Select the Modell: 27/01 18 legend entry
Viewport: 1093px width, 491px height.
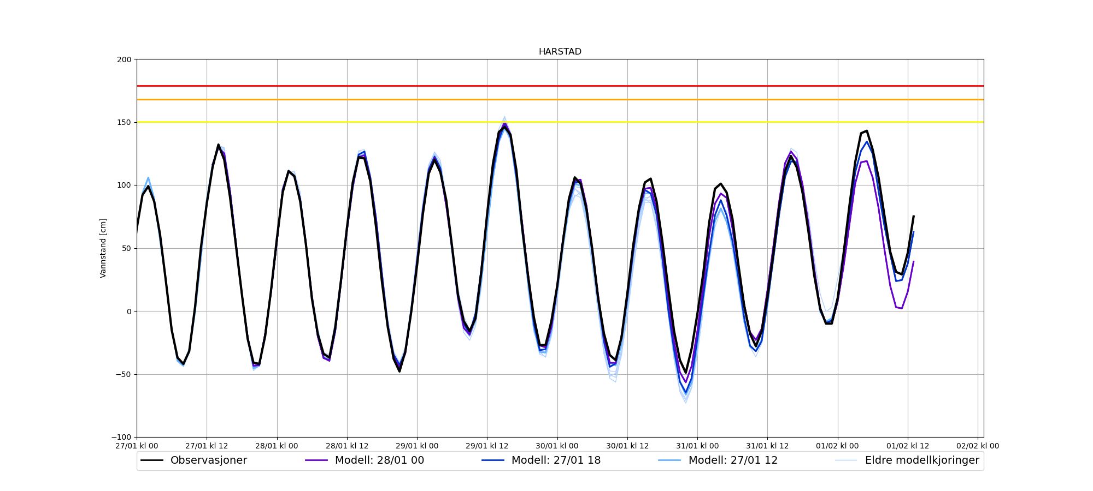click(541, 460)
